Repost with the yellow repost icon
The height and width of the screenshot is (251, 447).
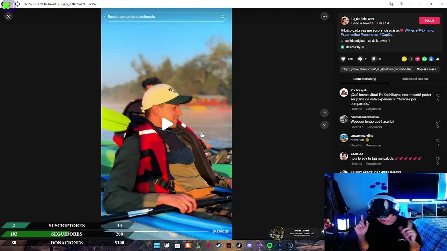(x=404, y=59)
